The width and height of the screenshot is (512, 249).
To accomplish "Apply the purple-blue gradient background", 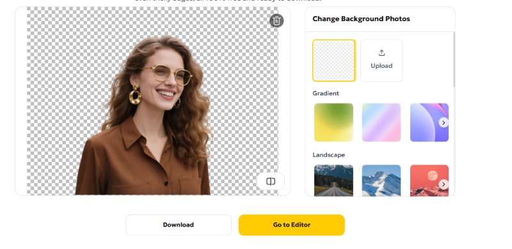I will 429,122.
